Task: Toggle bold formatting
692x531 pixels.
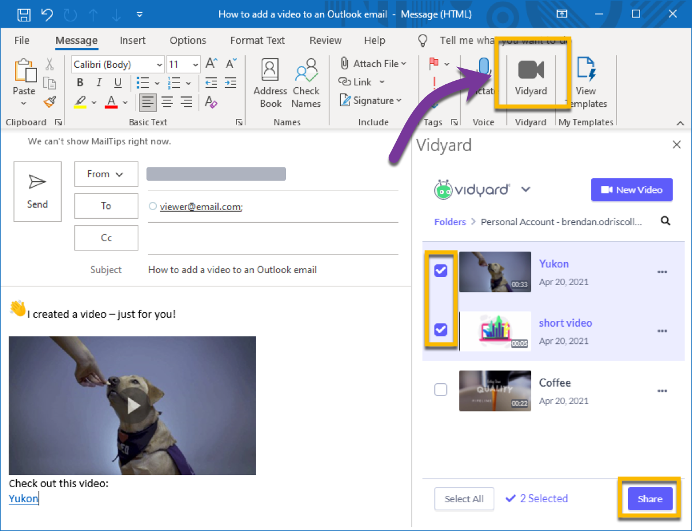Action: 80,83
